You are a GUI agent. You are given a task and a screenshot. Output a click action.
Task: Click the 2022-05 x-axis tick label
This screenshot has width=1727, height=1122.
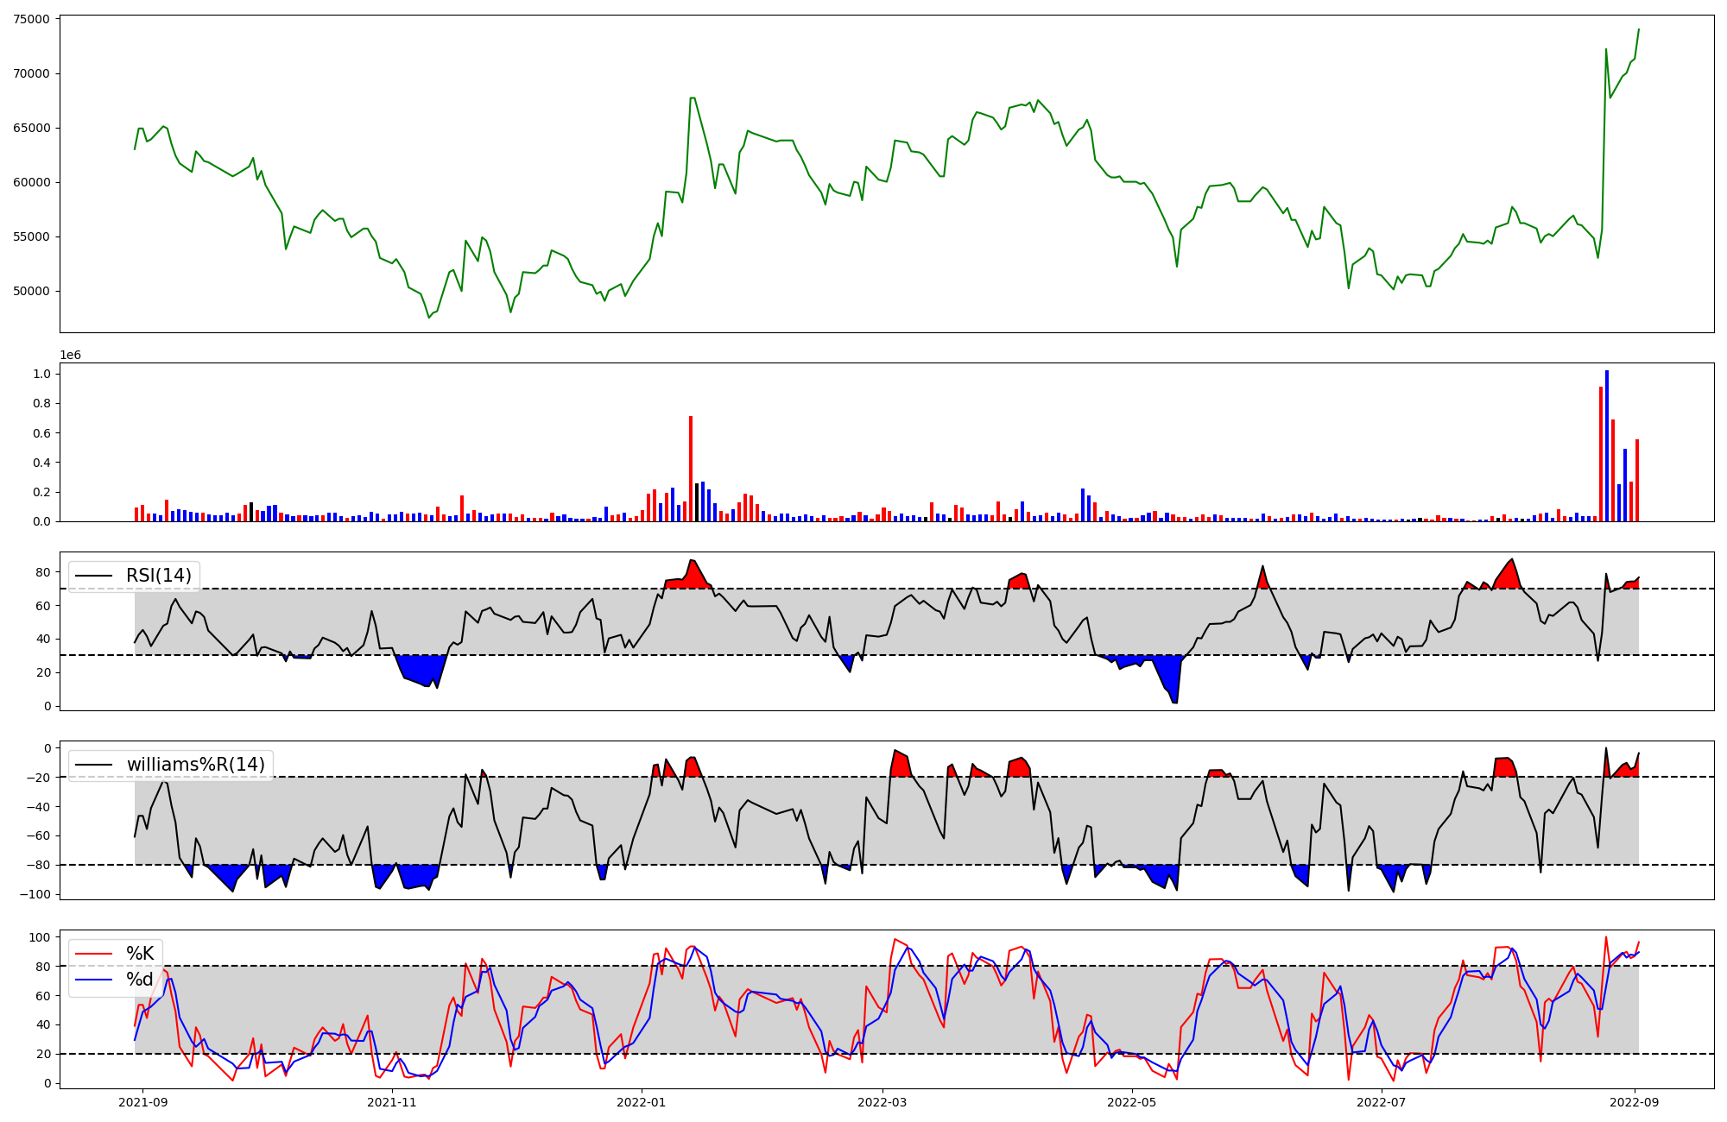pyautogui.click(x=1131, y=1102)
